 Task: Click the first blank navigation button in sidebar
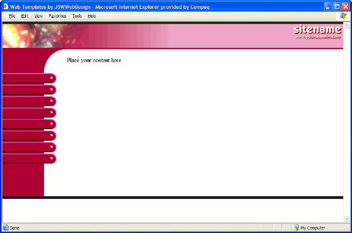coord(29,78)
